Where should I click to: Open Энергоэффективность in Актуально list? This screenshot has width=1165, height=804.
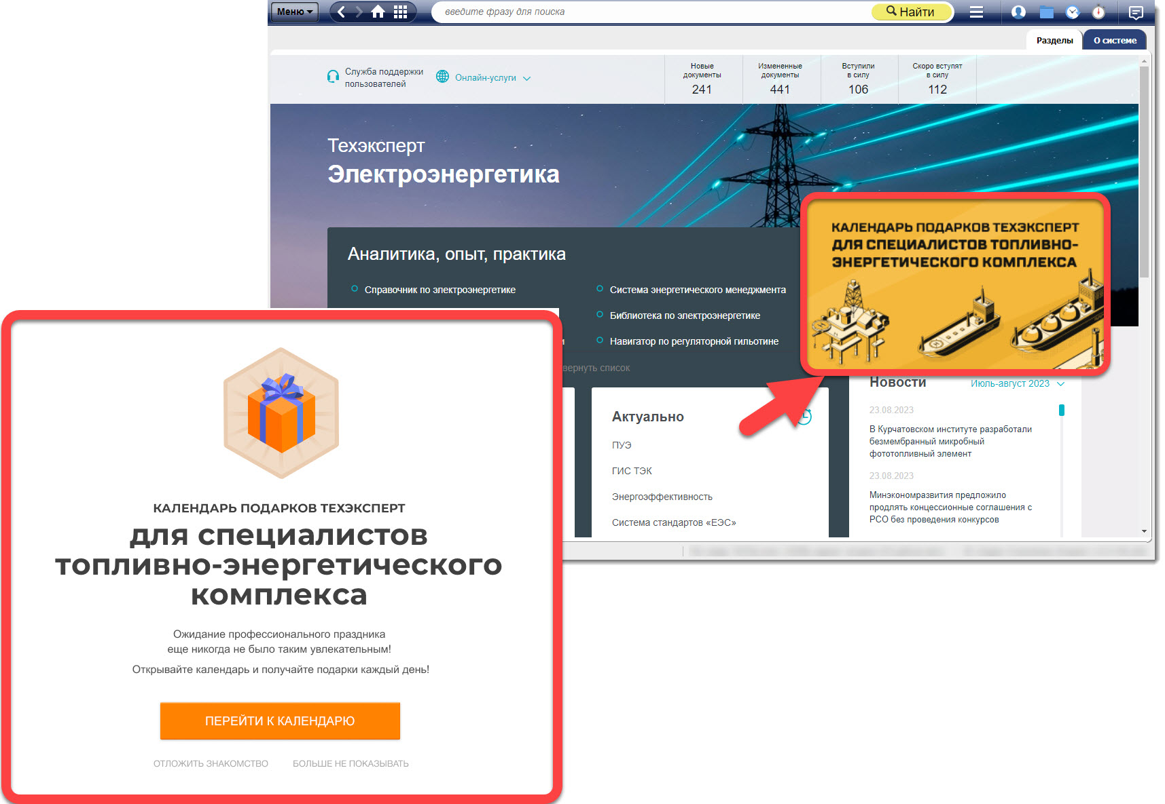click(662, 497)
